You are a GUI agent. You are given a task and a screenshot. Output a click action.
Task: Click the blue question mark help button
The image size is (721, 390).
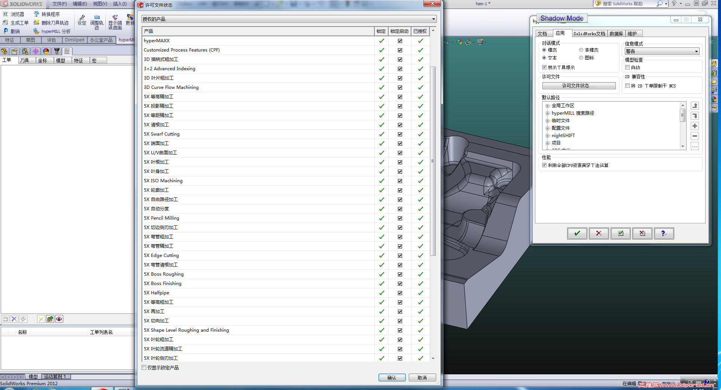[x=664, y=233]
